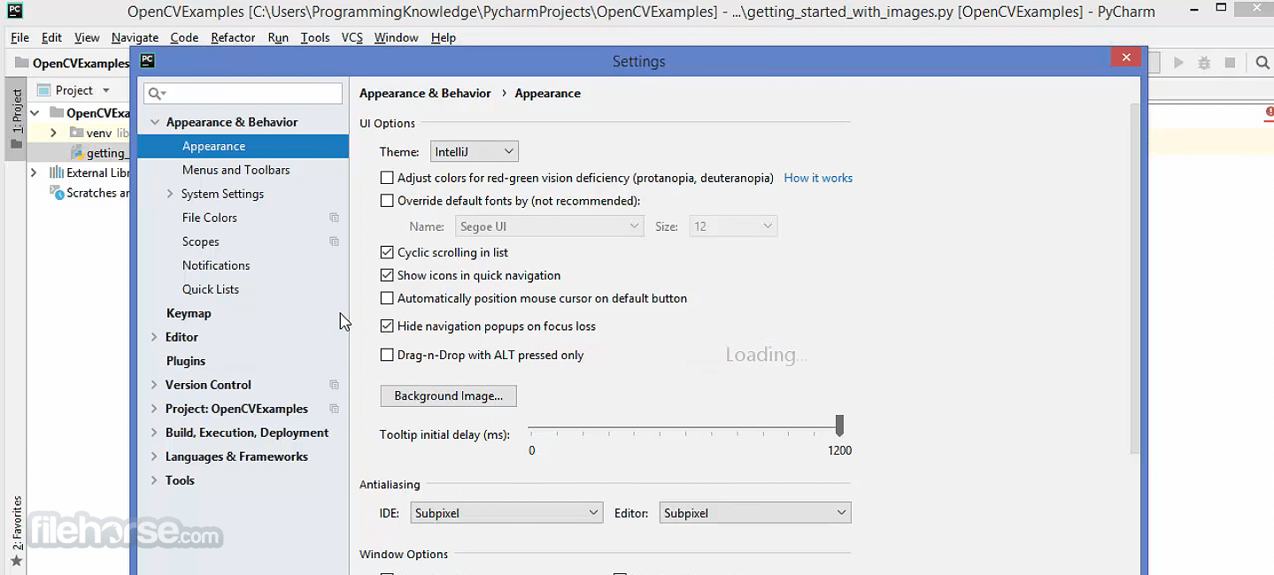The width and height of the screenshot is (1274, 575).
Task: Open Search Everywhere magnifier in PyCharm toolbar
Action: (x=1262, y=63)
